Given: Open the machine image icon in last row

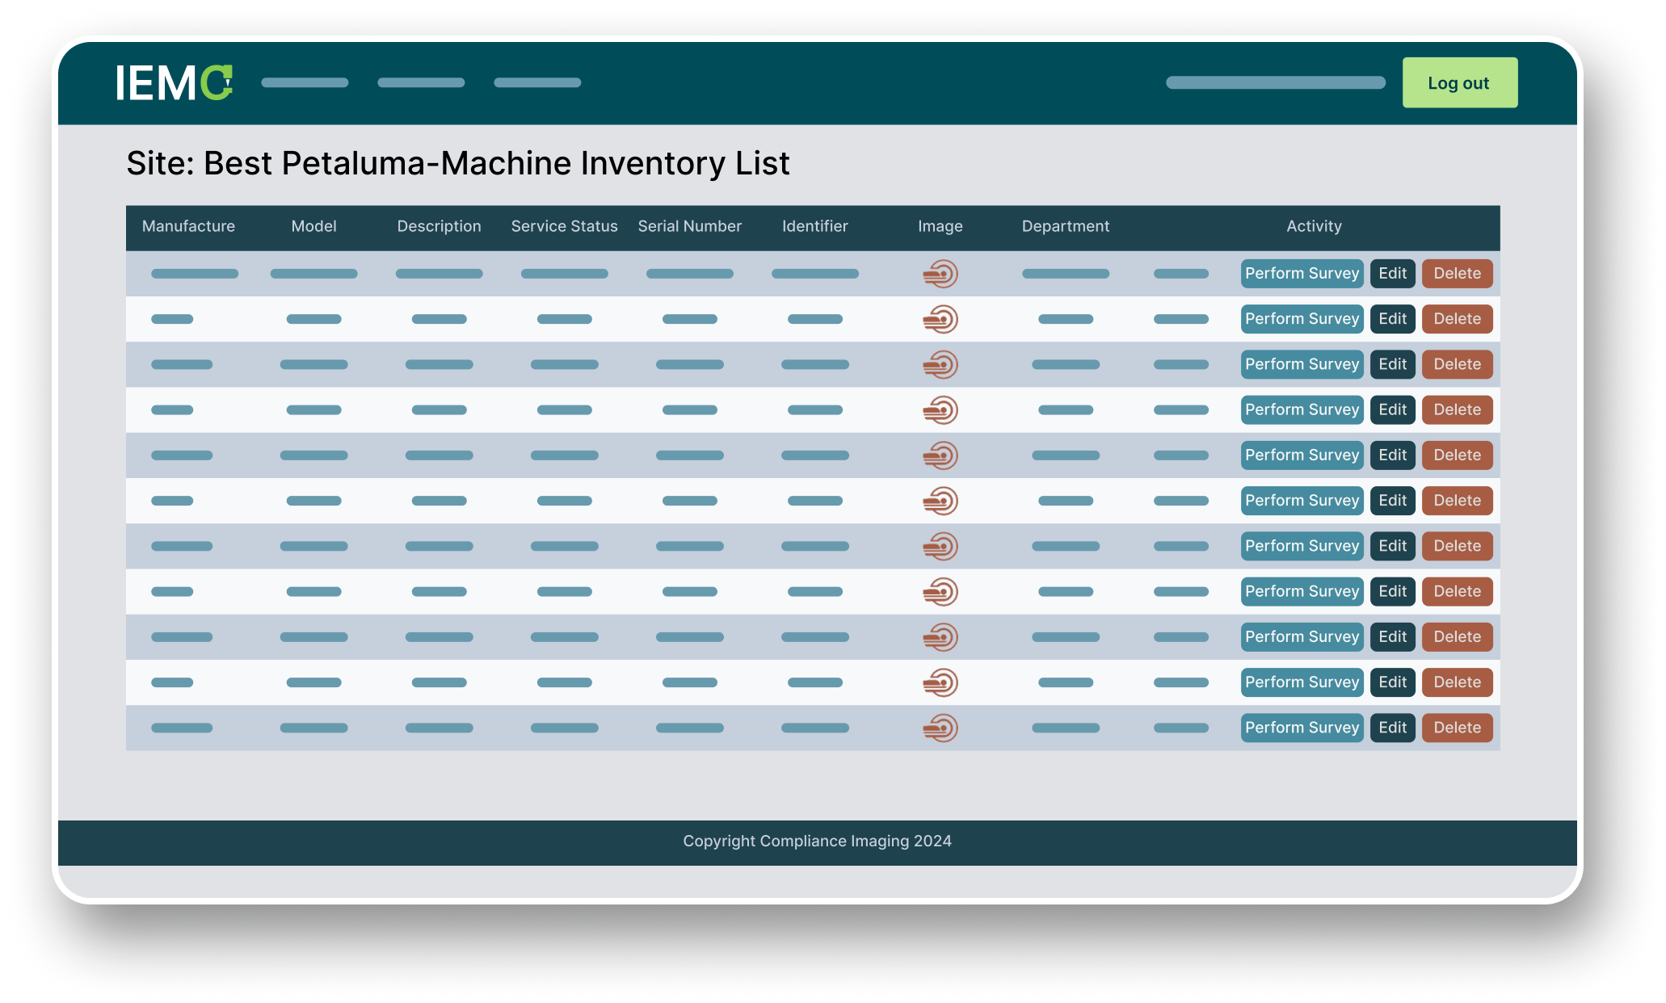Looking at the screenshot, I should pyautogui.click(x=940, y=728).
